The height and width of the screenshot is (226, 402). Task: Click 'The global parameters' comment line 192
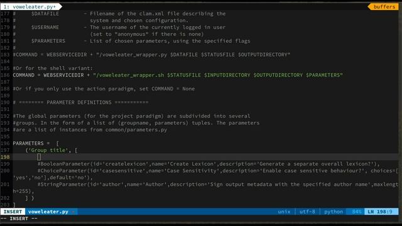131,116
